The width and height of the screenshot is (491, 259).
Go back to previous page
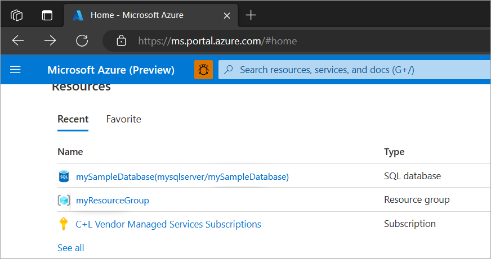[18, 40]
